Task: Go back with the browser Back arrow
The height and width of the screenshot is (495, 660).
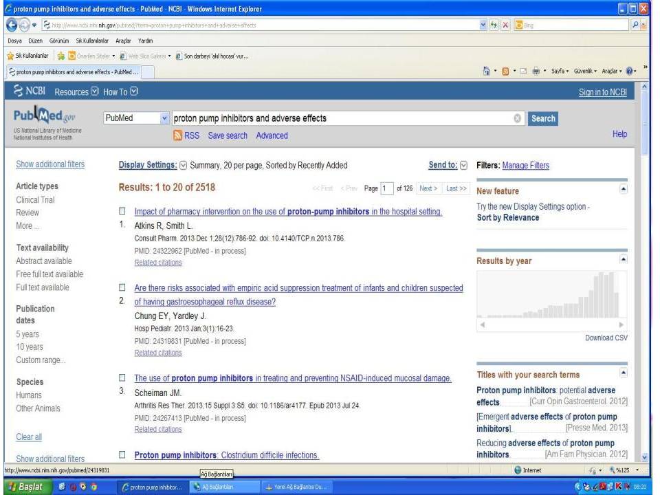Action: click(12, 25)
